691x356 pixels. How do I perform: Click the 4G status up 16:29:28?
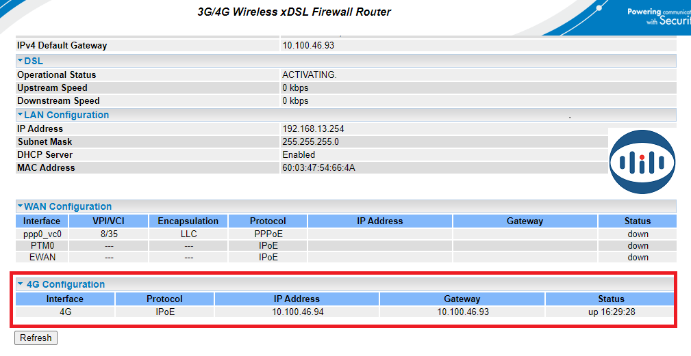coord(611,312)
